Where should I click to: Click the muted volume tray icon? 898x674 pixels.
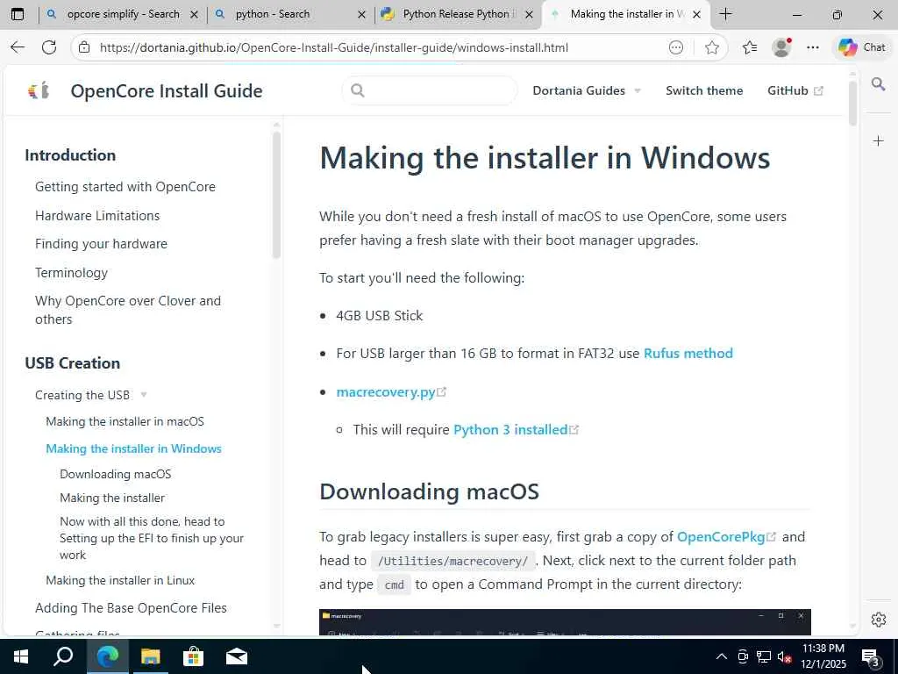(x=785, y=656)
